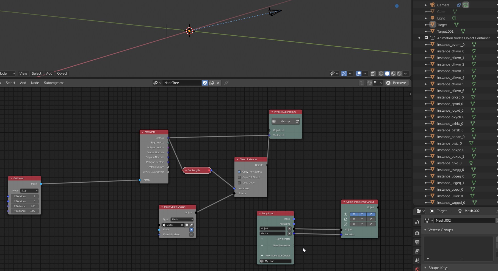This screenshot has width=498, height=271.
Task: Open the World properties tab icon
Action: pyautogui.click(x=417, y=270)
